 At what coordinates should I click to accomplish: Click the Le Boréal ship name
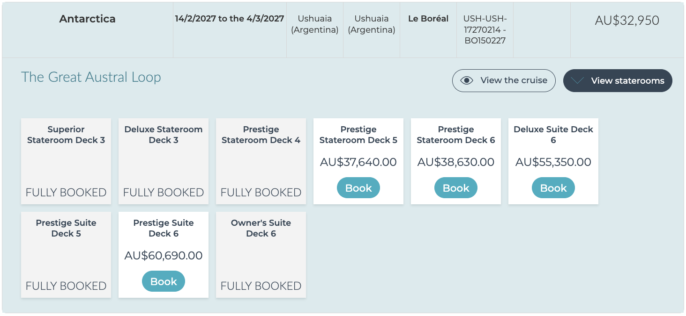[x=428, y=19]
